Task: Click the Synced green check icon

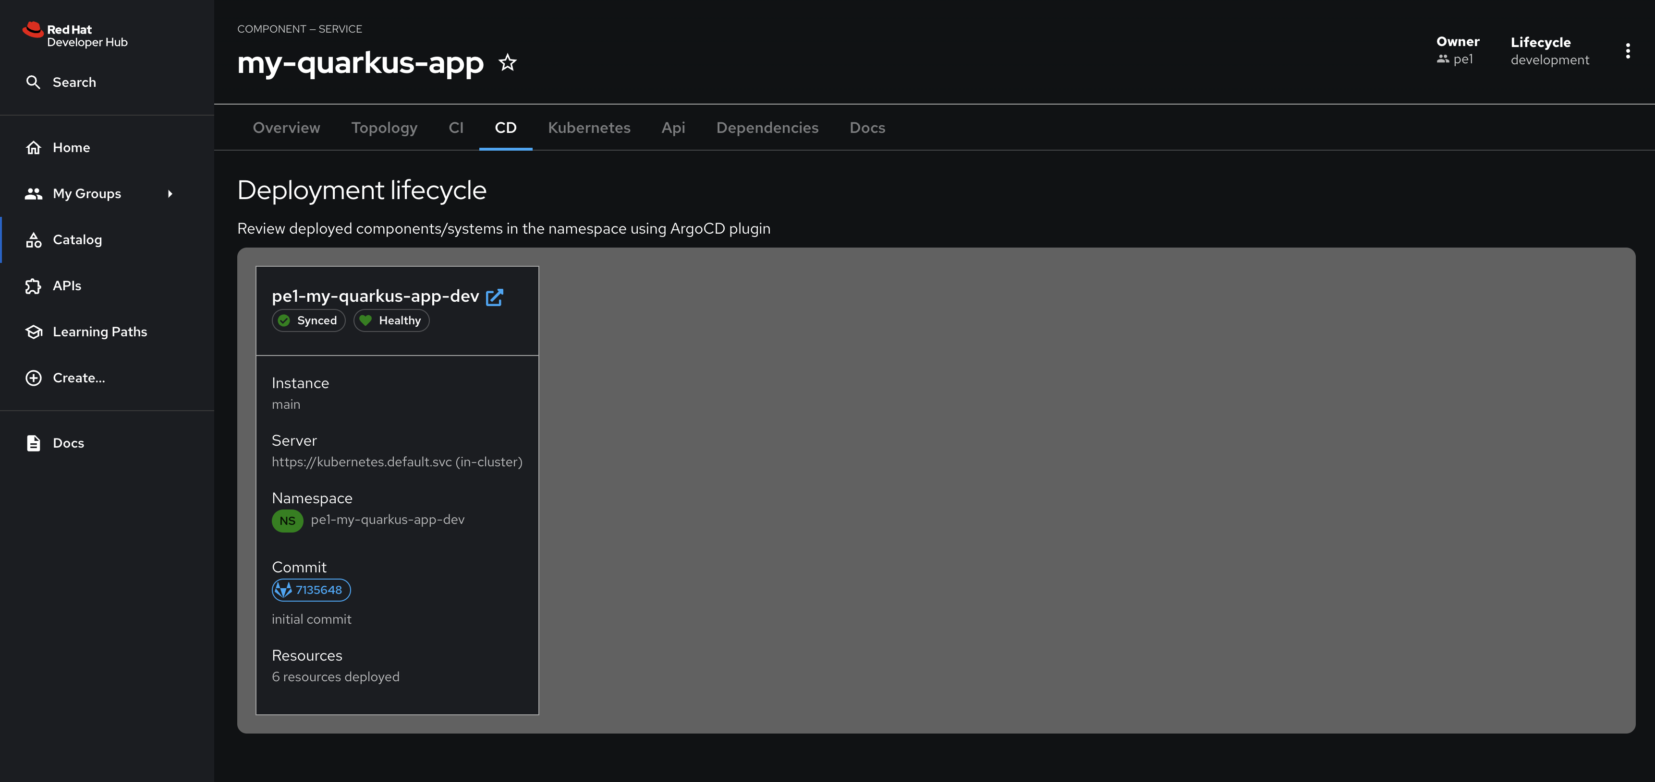Action: tap(284, 320)
